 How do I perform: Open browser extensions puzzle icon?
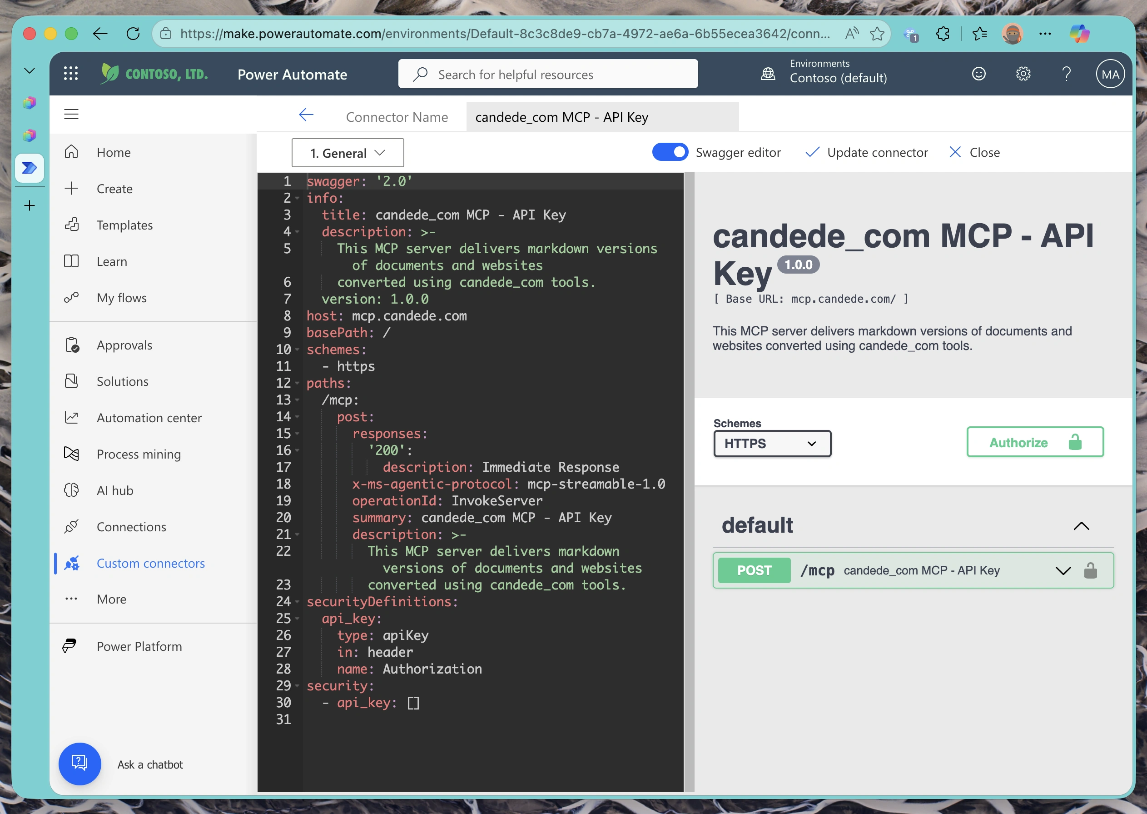pos(942,34)
